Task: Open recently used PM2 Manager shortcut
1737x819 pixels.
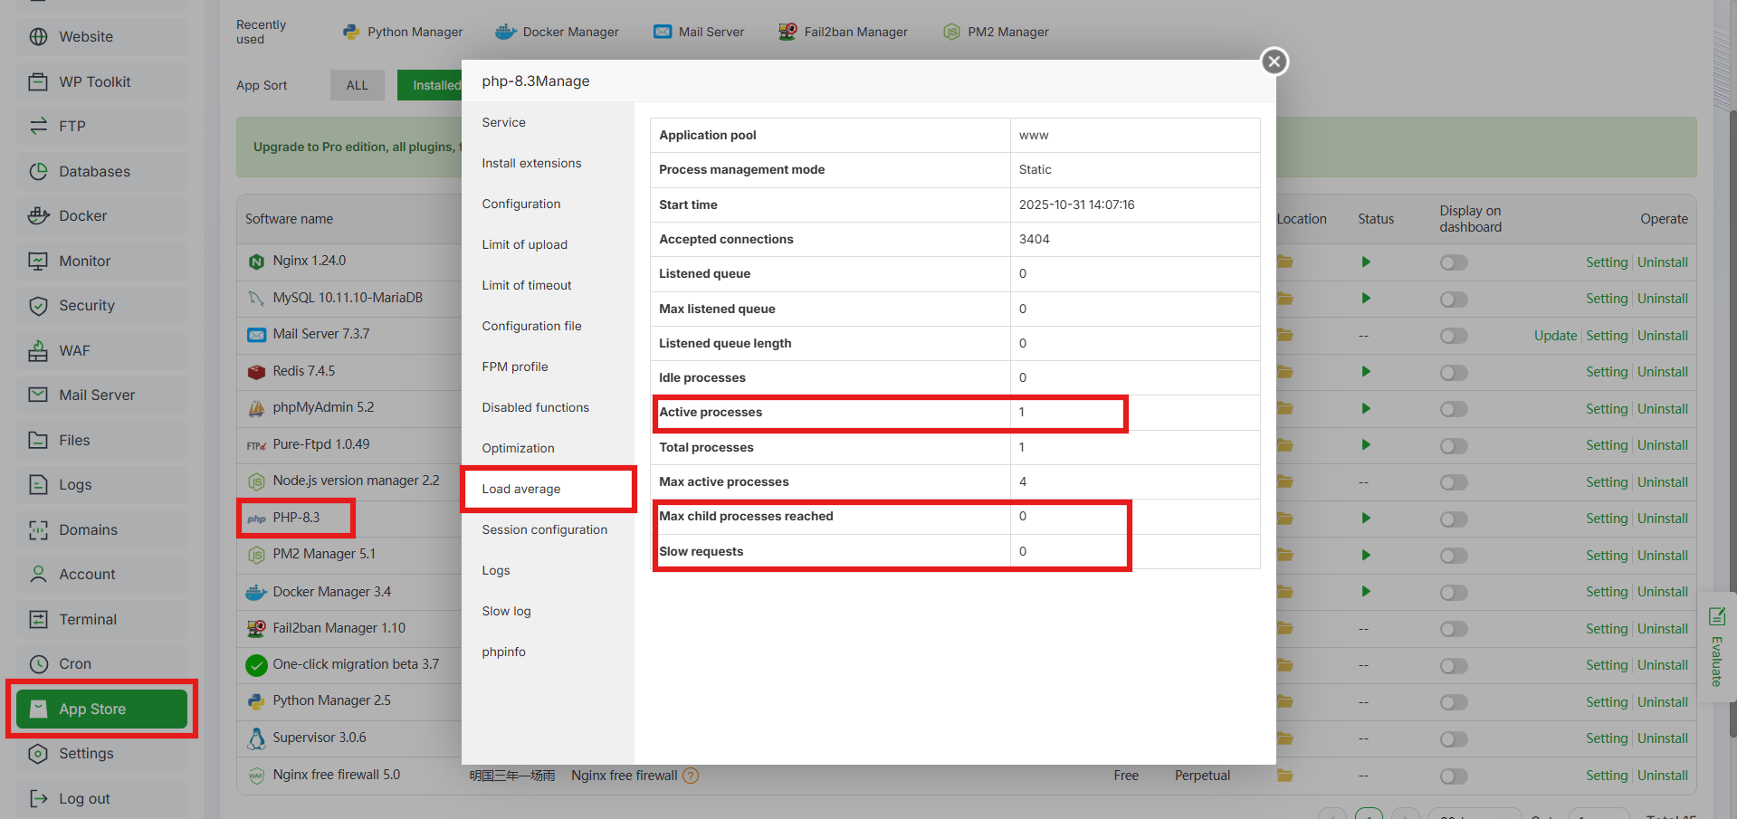Action: pyautogui.click(x=996, y=32)
